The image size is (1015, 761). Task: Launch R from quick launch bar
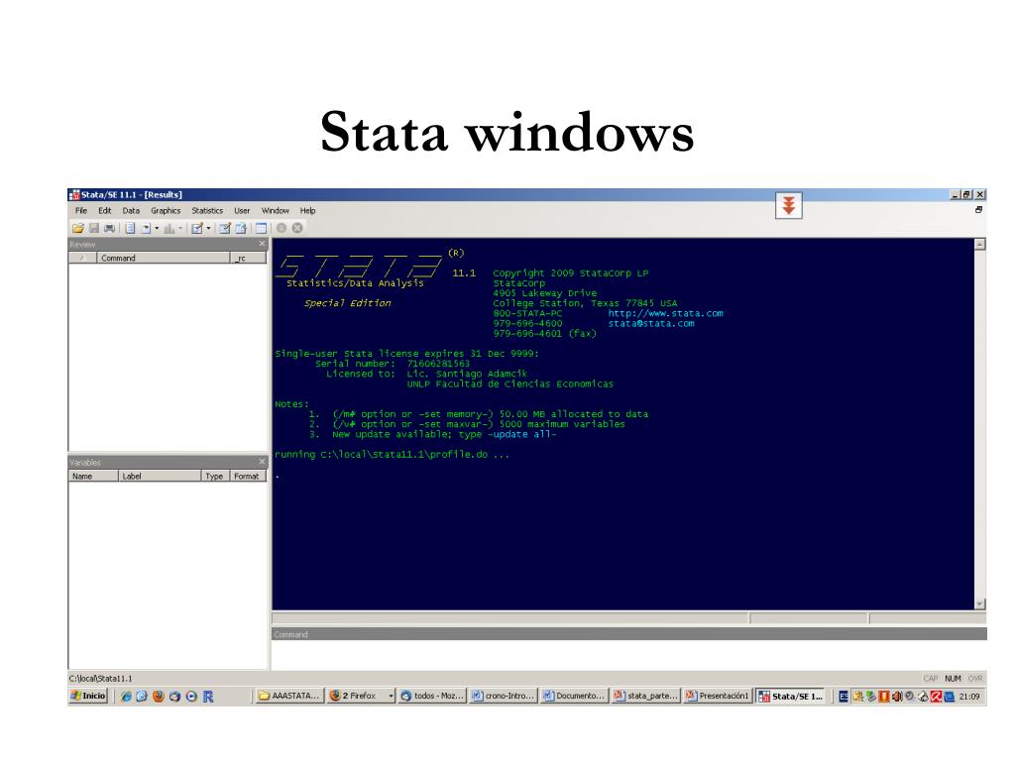pos(208,697)
